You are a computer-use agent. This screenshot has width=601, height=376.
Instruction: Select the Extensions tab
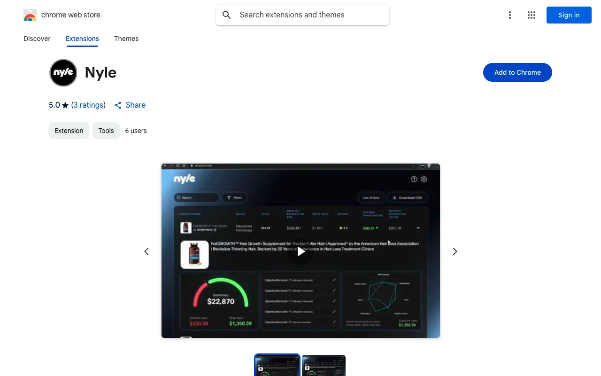[x=82, y=39]
